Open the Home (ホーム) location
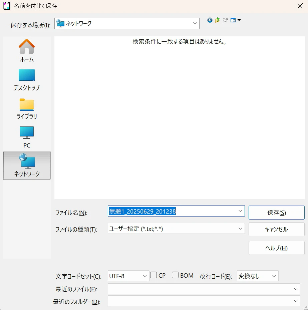Screen dimensions: 308x310 pyautogui.click(x=27, y=51)
